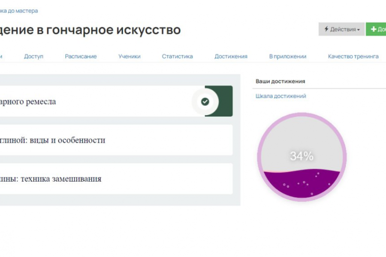Click the Ваши достижения heading

pyautogui.click(x=280, y=81)
